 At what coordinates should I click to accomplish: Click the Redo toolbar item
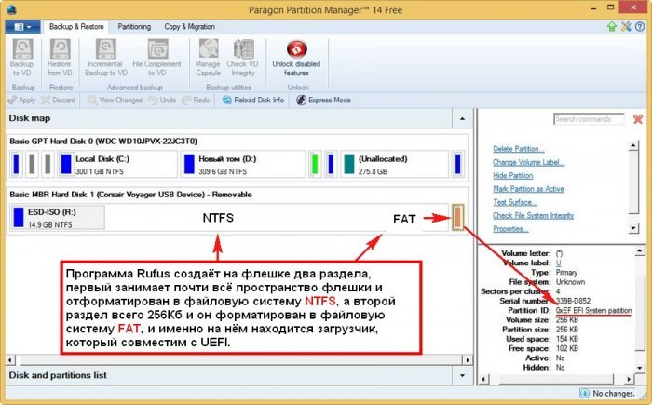[x=196, y=101]
